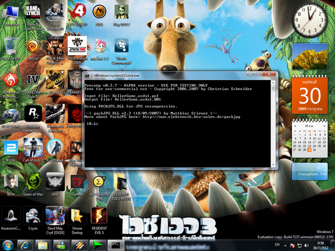Click the cmd scrollbar thumb
The height and width of the screenshot is (251, 335).
(x=273, y=88)
